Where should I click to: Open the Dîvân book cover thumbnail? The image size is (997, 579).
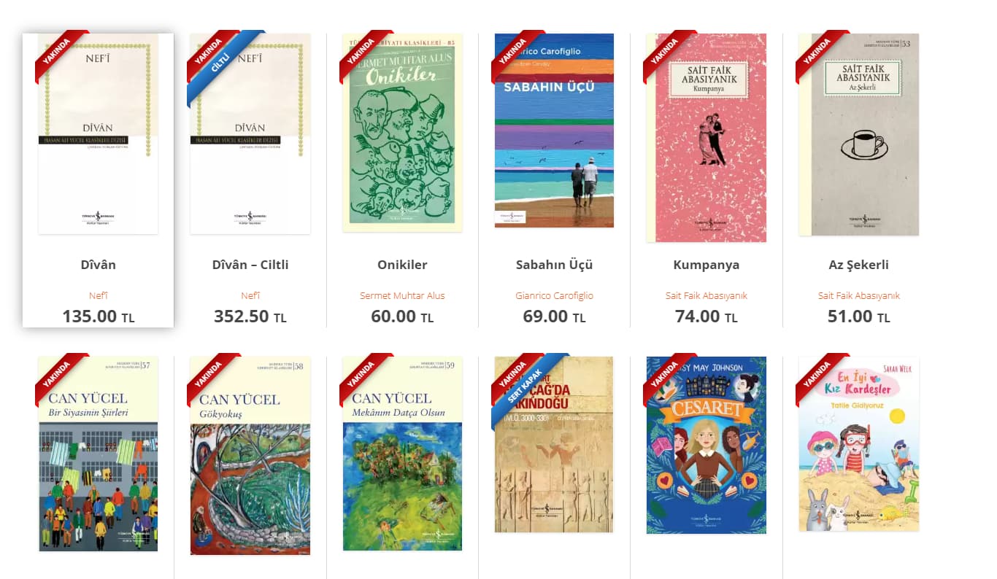(x=99, y=133)
